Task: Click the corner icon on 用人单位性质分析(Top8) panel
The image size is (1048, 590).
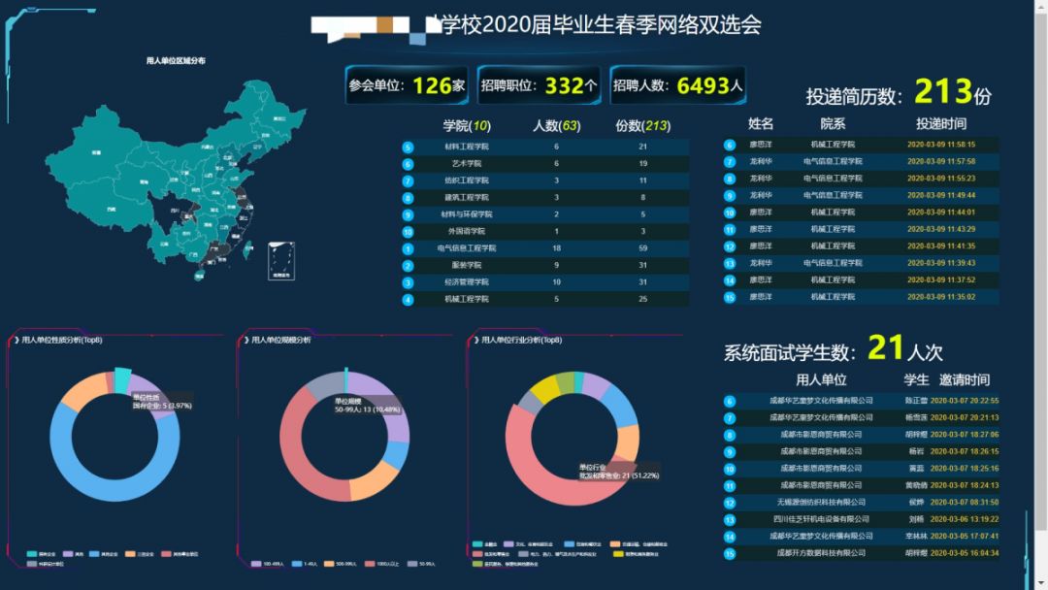Action: (16, 340)
